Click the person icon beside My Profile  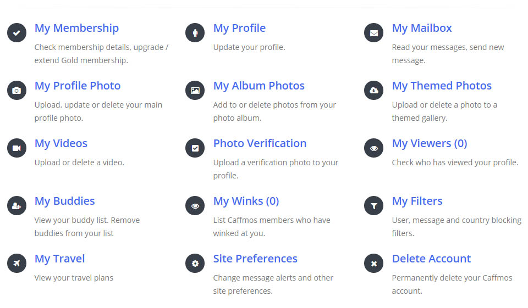[x=195, y=33]
